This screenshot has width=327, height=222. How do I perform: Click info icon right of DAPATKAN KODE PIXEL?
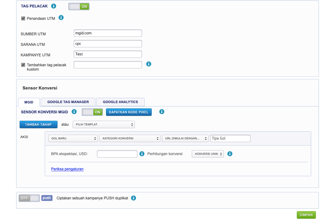tap(162, 112)
